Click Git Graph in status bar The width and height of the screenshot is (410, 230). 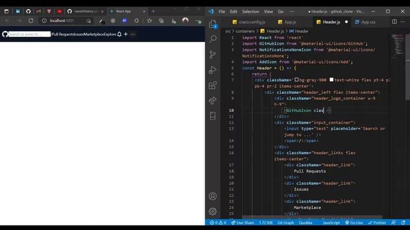pos(286,222)
